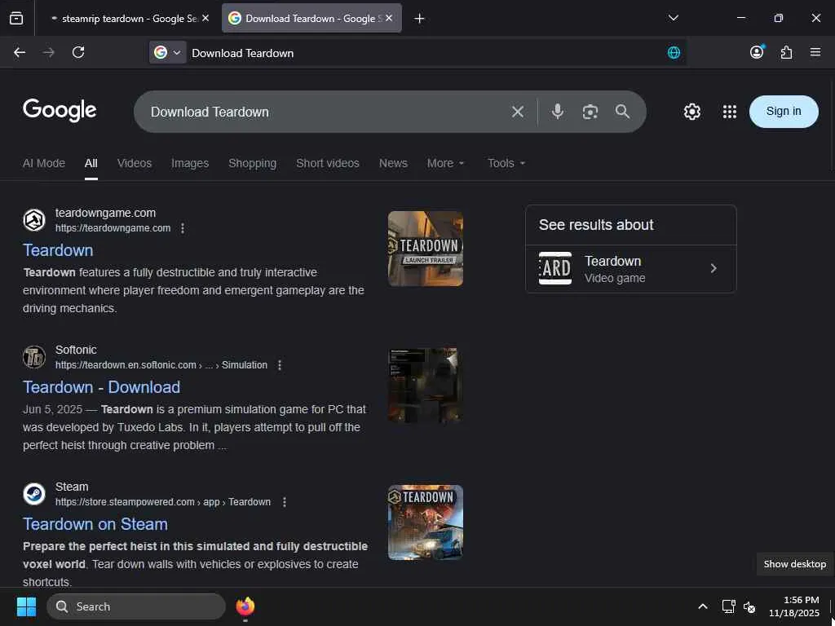Close the steamrip teardown tab
The width and height of the screenshot is (835, 626).
coord(205,18)
